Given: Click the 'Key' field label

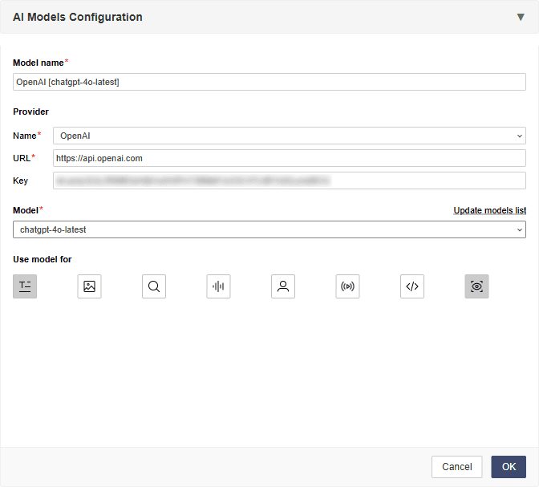Looking at the screenshot, I should click(x=20, y=181).
